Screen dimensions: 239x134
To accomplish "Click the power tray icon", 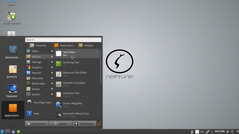I will 232,131.
